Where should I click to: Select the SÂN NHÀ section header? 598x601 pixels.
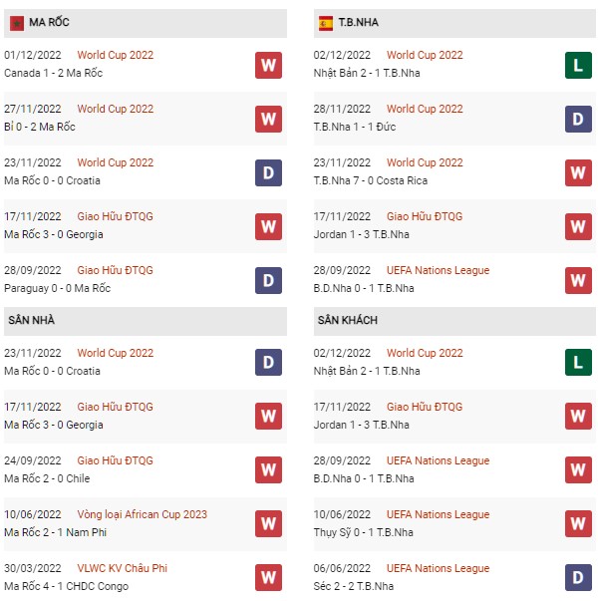coord(146,321)
